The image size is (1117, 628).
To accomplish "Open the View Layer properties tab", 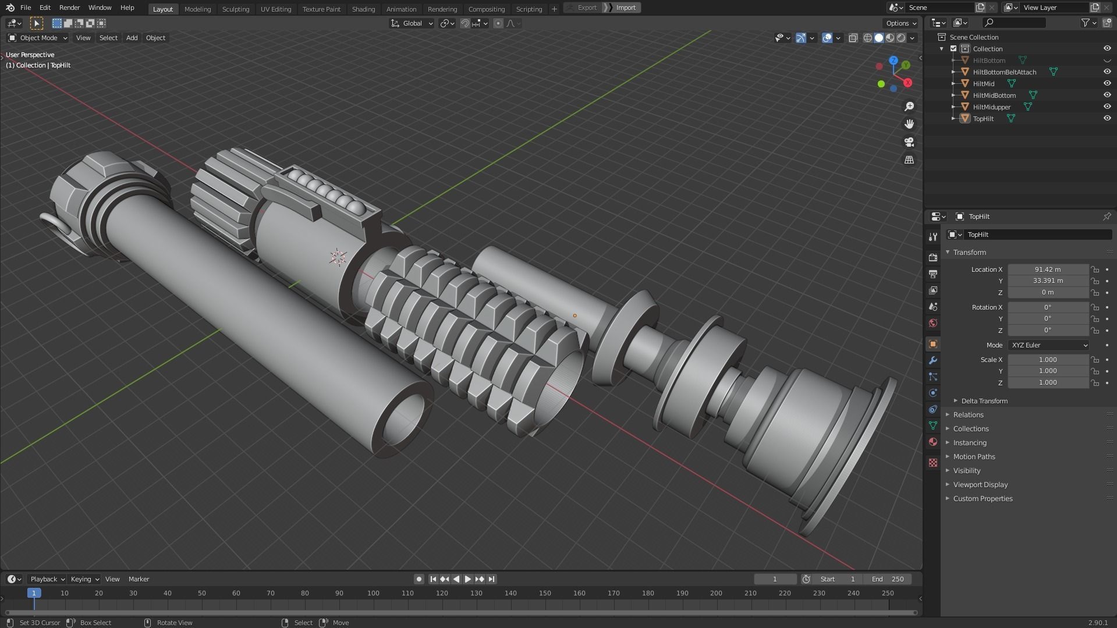I will click(933, 290).
